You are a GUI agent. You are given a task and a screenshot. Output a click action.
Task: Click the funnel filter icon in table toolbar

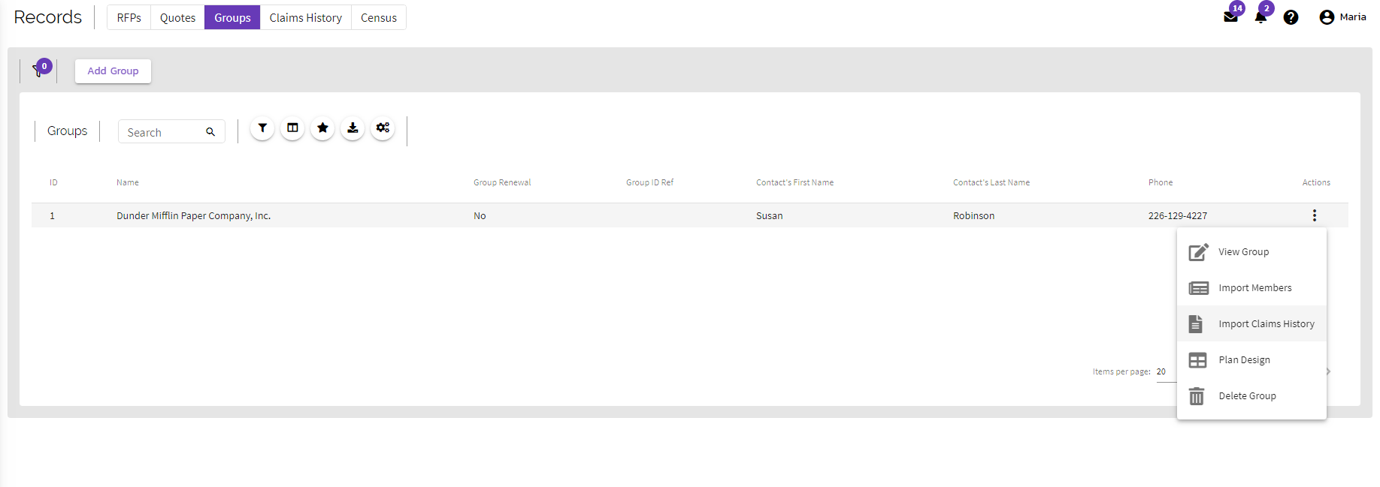tap(262, 128)
